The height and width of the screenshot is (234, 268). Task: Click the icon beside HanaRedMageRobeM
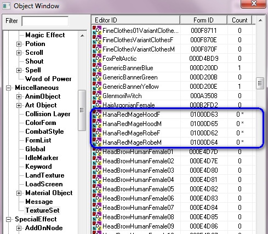97,142
